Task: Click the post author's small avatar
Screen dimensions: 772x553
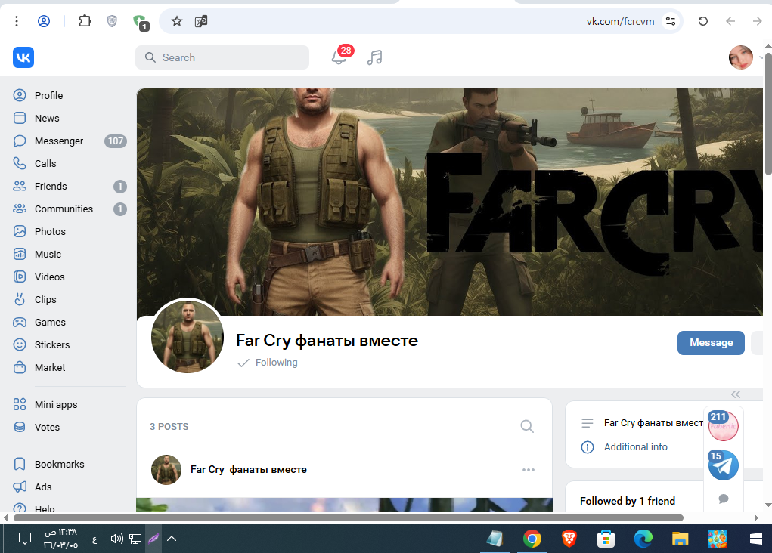Action: click(x=166, y=470)
